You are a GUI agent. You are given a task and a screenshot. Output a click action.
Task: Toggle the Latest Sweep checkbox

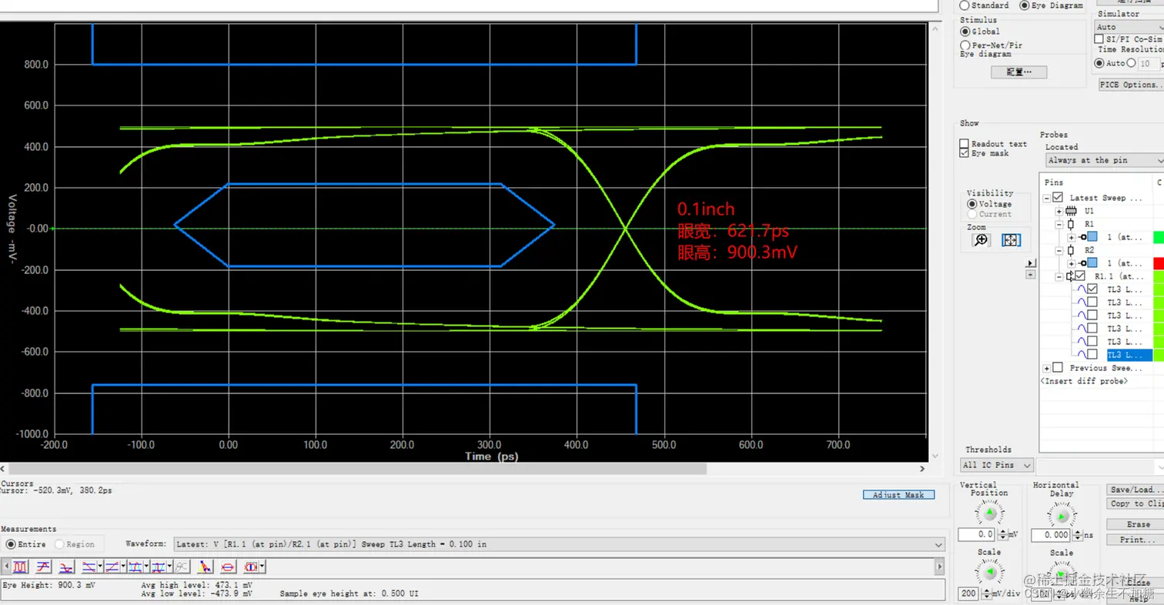coord(1059,198)
